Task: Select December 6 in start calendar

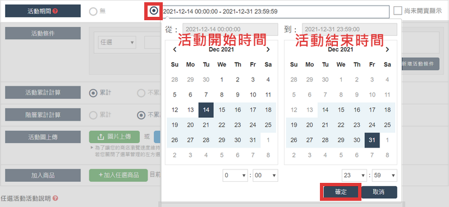Action: point(190,95)
